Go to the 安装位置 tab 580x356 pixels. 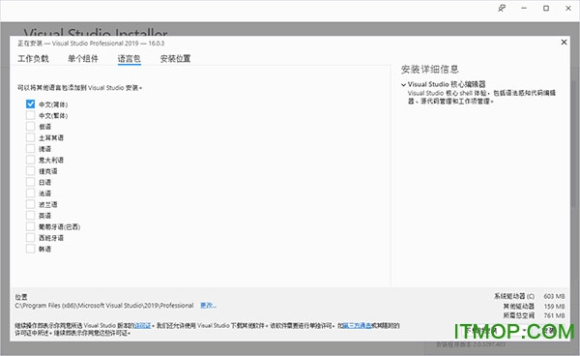[x=175, y=58]
